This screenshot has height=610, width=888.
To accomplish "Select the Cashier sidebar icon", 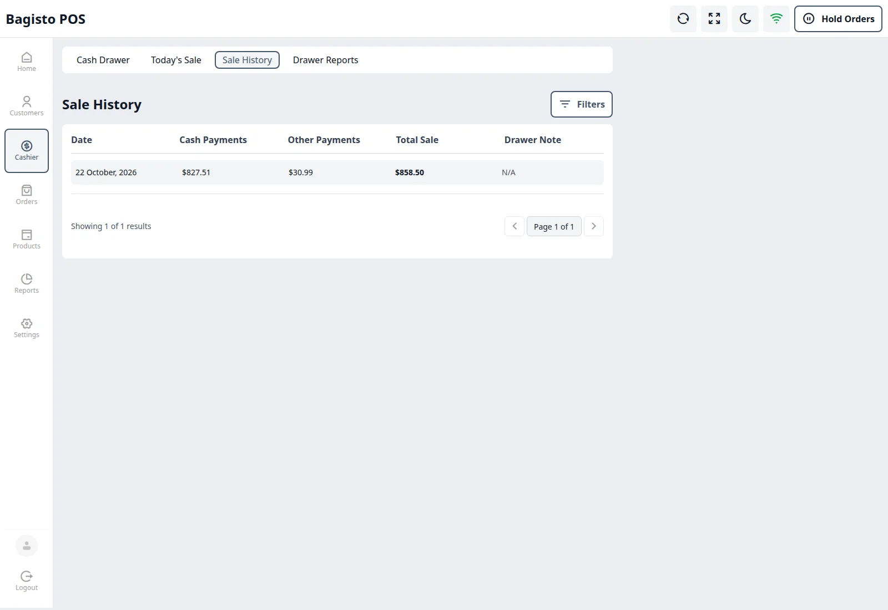I will coord(27,151).
